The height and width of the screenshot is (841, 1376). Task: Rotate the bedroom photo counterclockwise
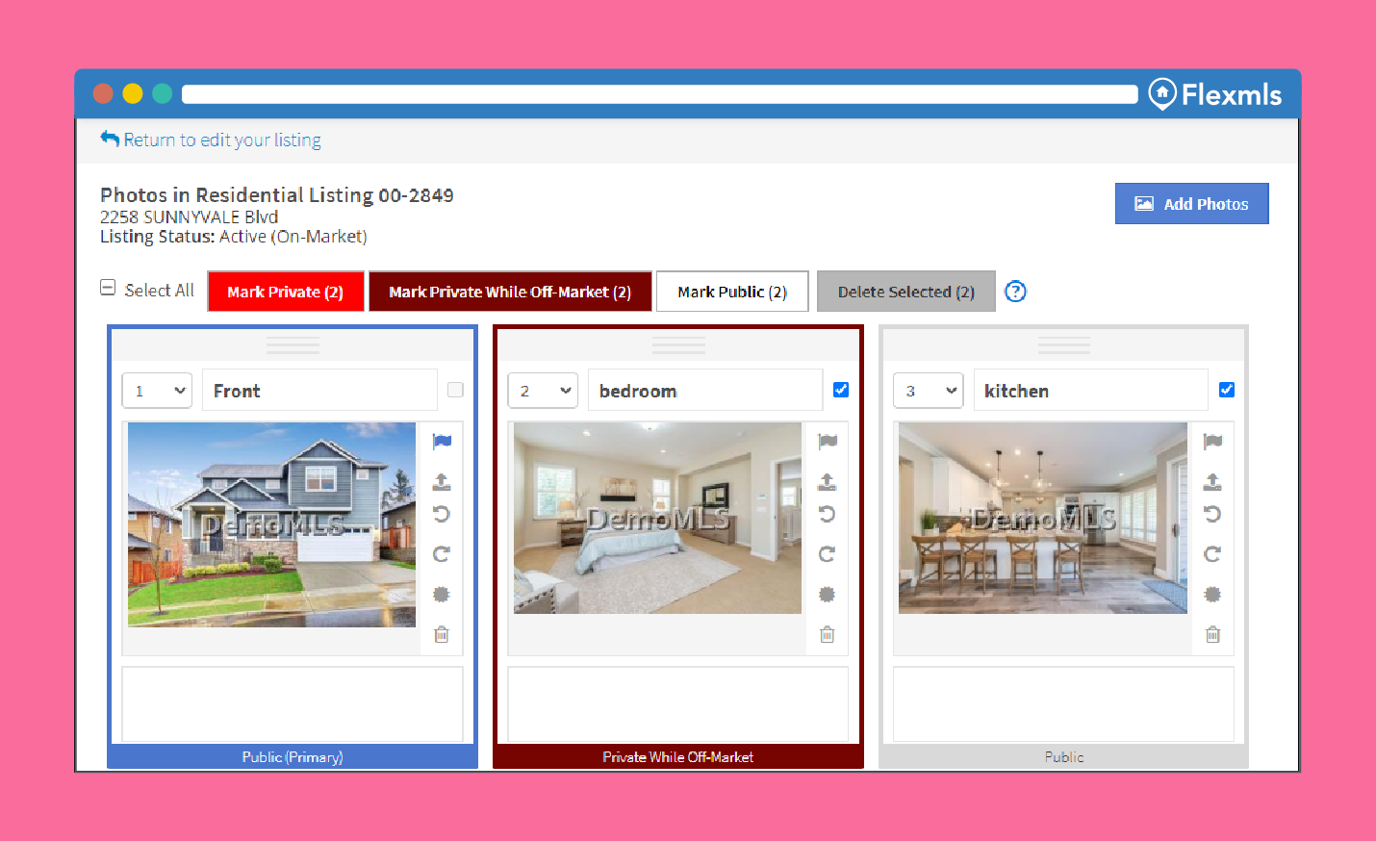828,514
